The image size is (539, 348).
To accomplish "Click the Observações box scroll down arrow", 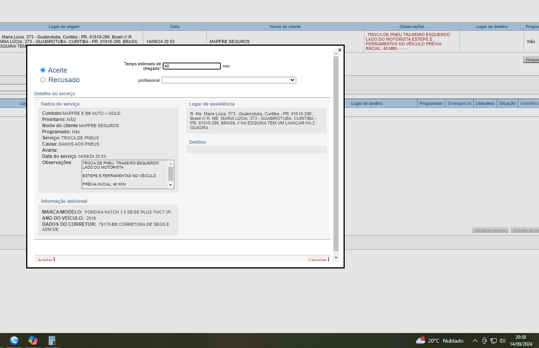I will point(171,185).
